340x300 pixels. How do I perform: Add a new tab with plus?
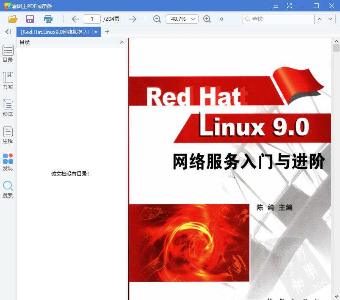[107, 32]
